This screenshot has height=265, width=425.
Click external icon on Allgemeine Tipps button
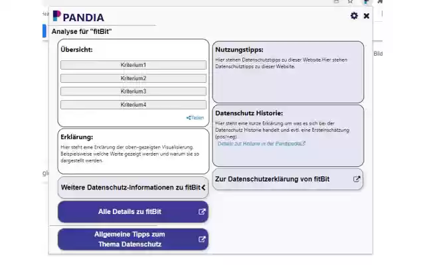coord(202,239)
